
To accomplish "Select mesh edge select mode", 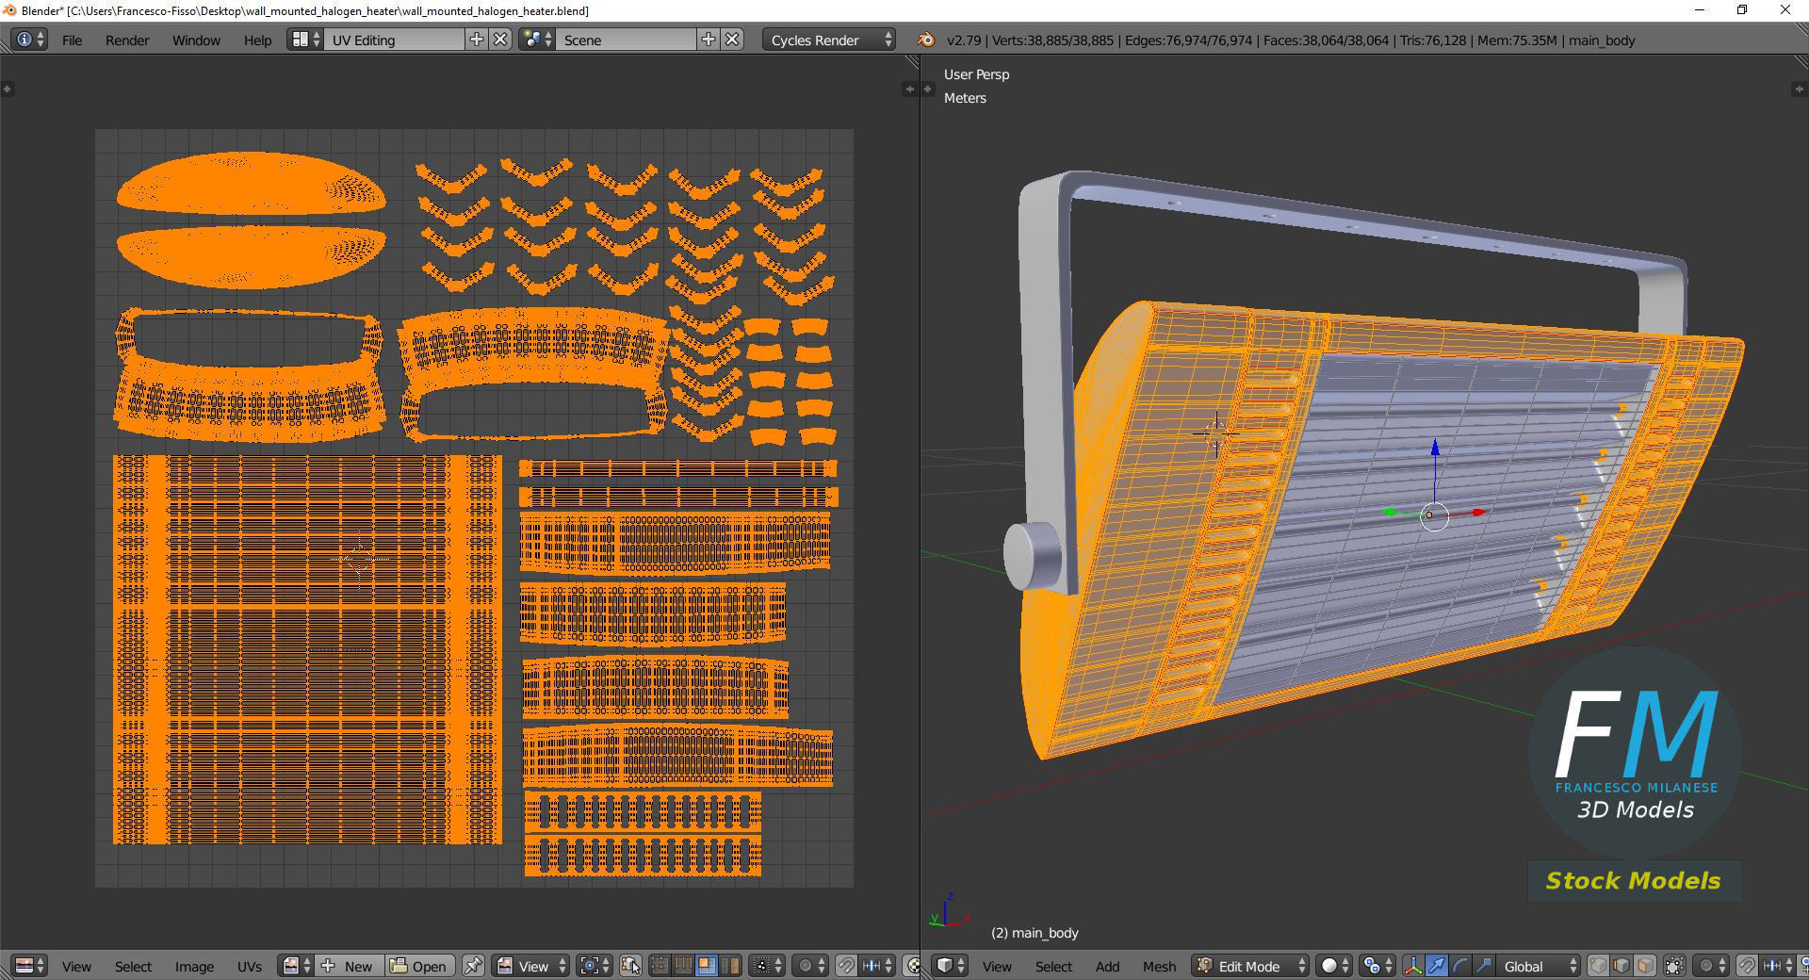I will (x=1622, y=966).
